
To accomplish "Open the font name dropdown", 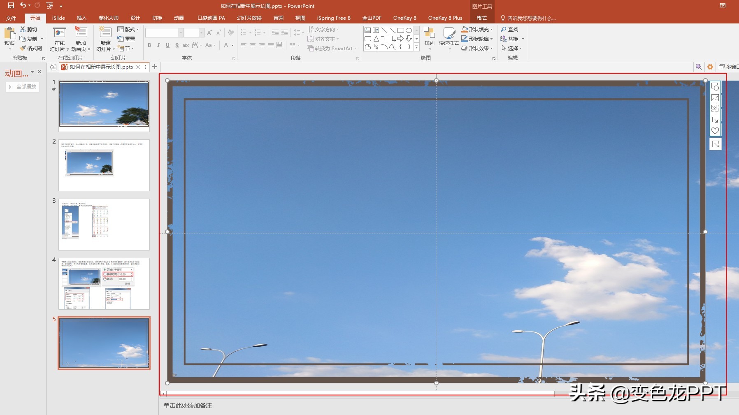I will pyautogui.click(x=181, y=32).
